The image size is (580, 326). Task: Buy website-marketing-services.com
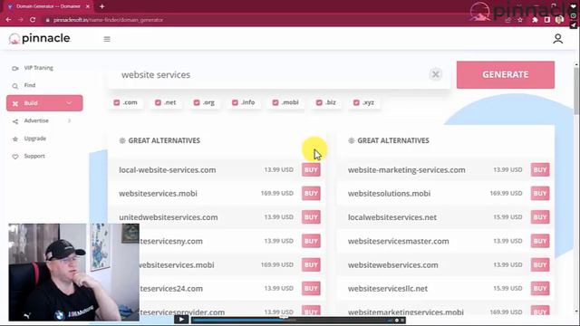click(540, 169)
